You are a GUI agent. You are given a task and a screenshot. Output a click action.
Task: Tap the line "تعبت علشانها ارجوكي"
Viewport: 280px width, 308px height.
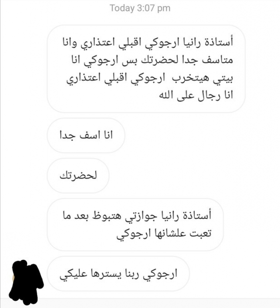(164, 234)
